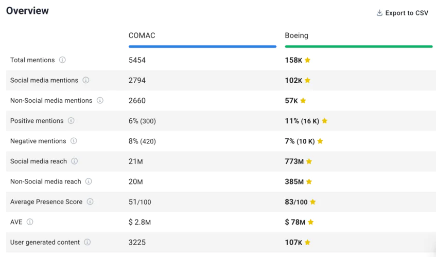436x257 pixels.
Task: Show info tooltip for Social media reach
Action: pyautogui.click(x=74, y=161)
